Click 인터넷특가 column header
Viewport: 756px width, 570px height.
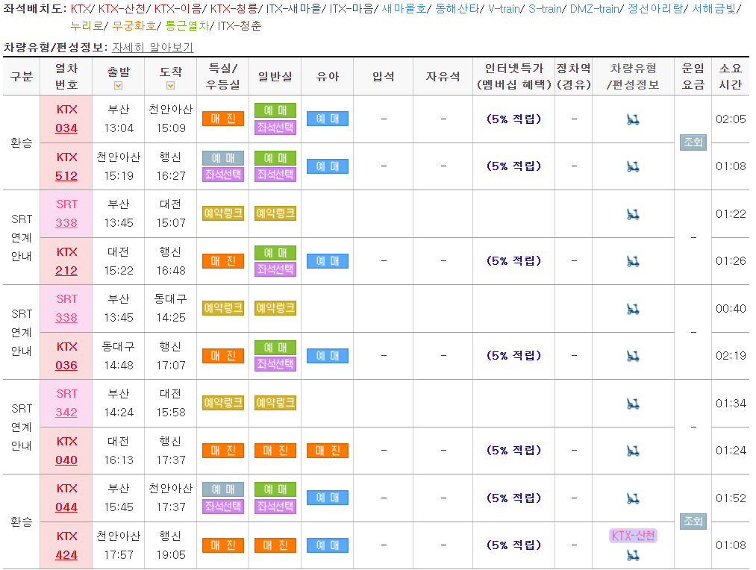click(514, 77)
